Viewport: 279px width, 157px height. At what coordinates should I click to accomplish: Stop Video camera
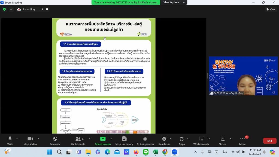pyautogui.click(x=30, y=141)
